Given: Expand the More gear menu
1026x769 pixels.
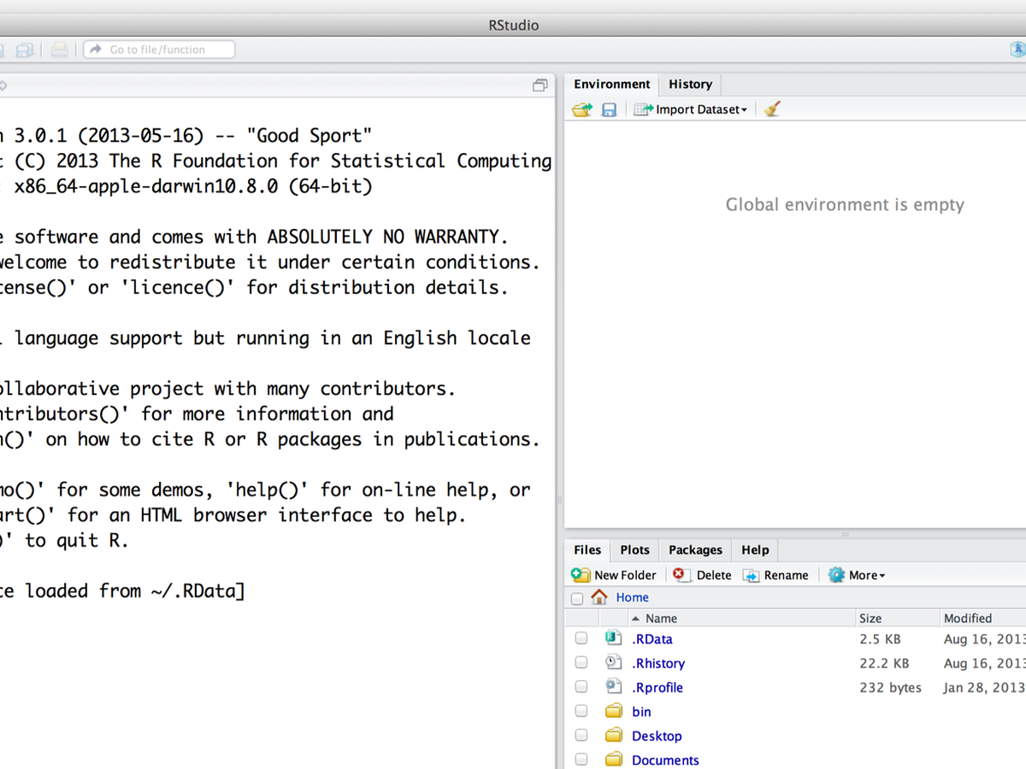Looking at the screenshot, I should click(x=857, y=575).
